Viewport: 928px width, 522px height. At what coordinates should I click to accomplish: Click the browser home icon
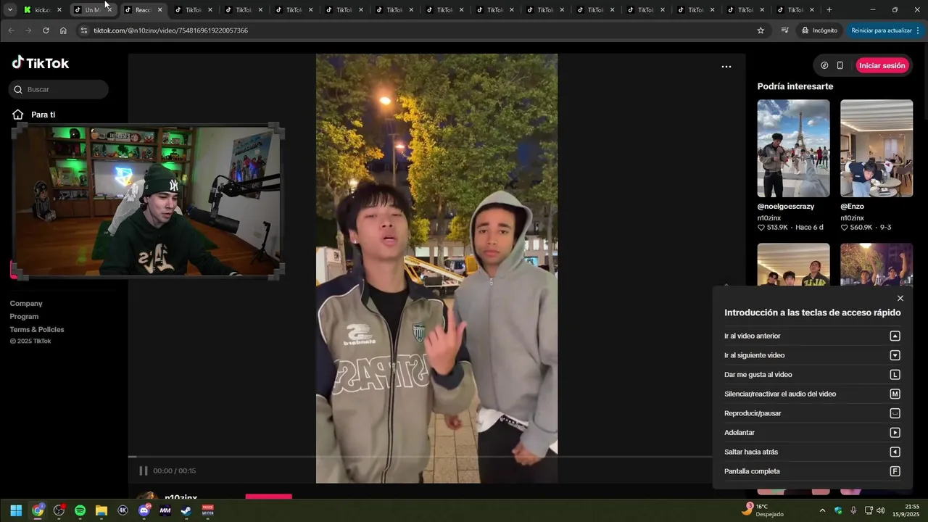tap(63, 30)
